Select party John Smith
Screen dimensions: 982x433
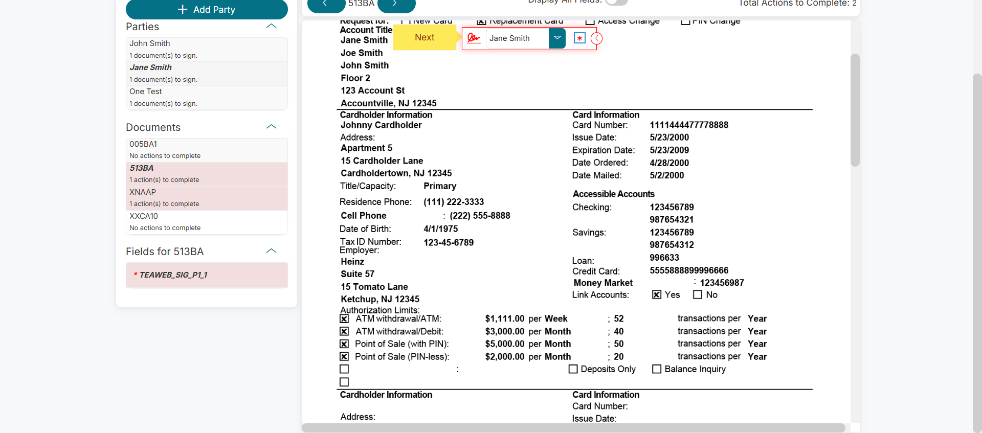(207, 49)
